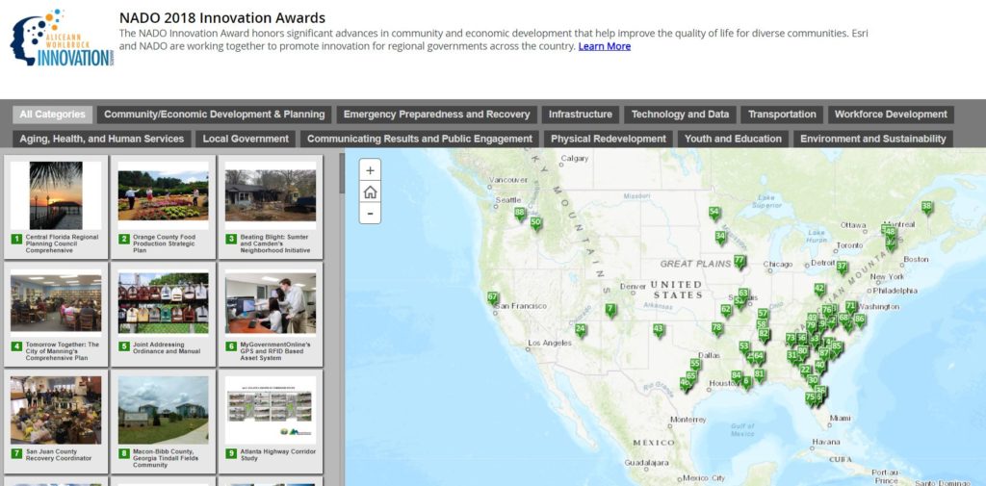The width and height of the screenshot is (986, 486).
Task: Open Beating Blight Sumter and Camden photo
Action: click(271, 195)
